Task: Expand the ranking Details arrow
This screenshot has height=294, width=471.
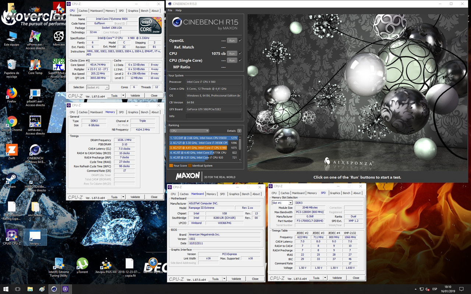Action: [240, 131]
